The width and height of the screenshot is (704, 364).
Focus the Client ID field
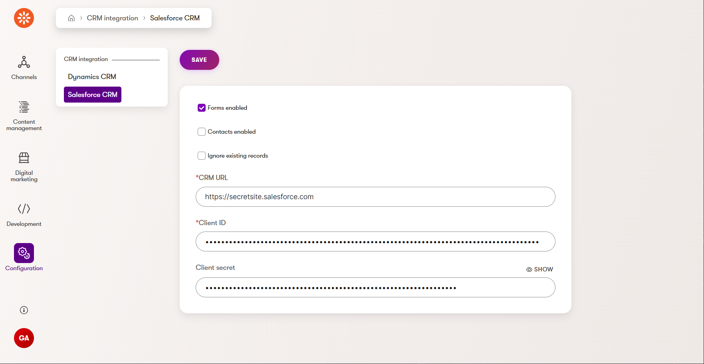point(375,241)
